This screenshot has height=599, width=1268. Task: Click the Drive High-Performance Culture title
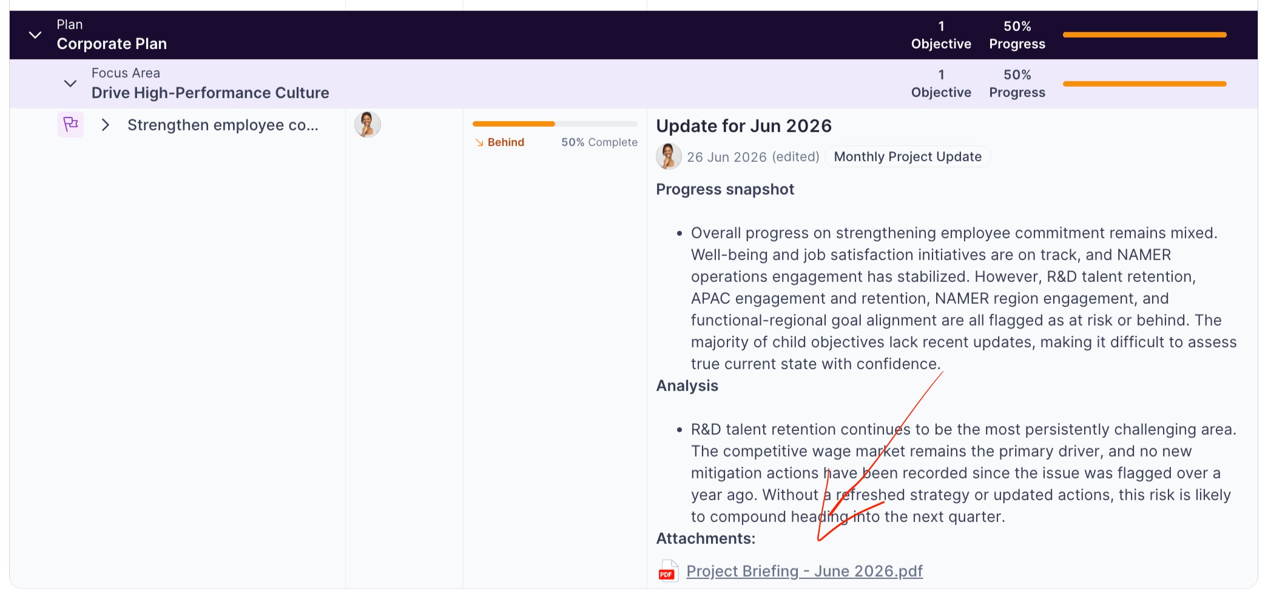coord(211,93)
